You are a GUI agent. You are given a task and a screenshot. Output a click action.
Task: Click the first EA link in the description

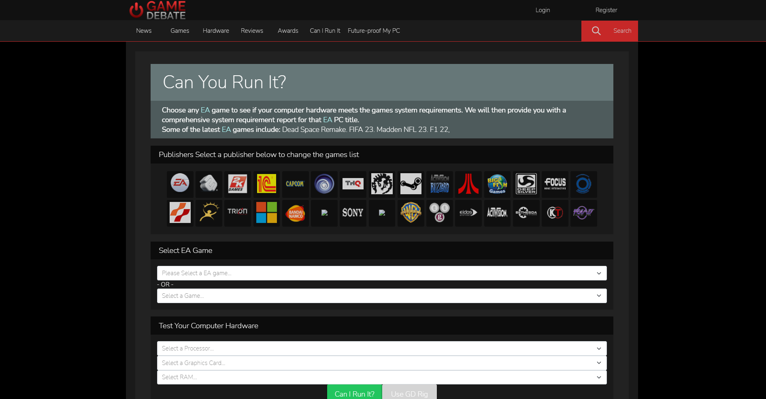[x=205, y=110]
